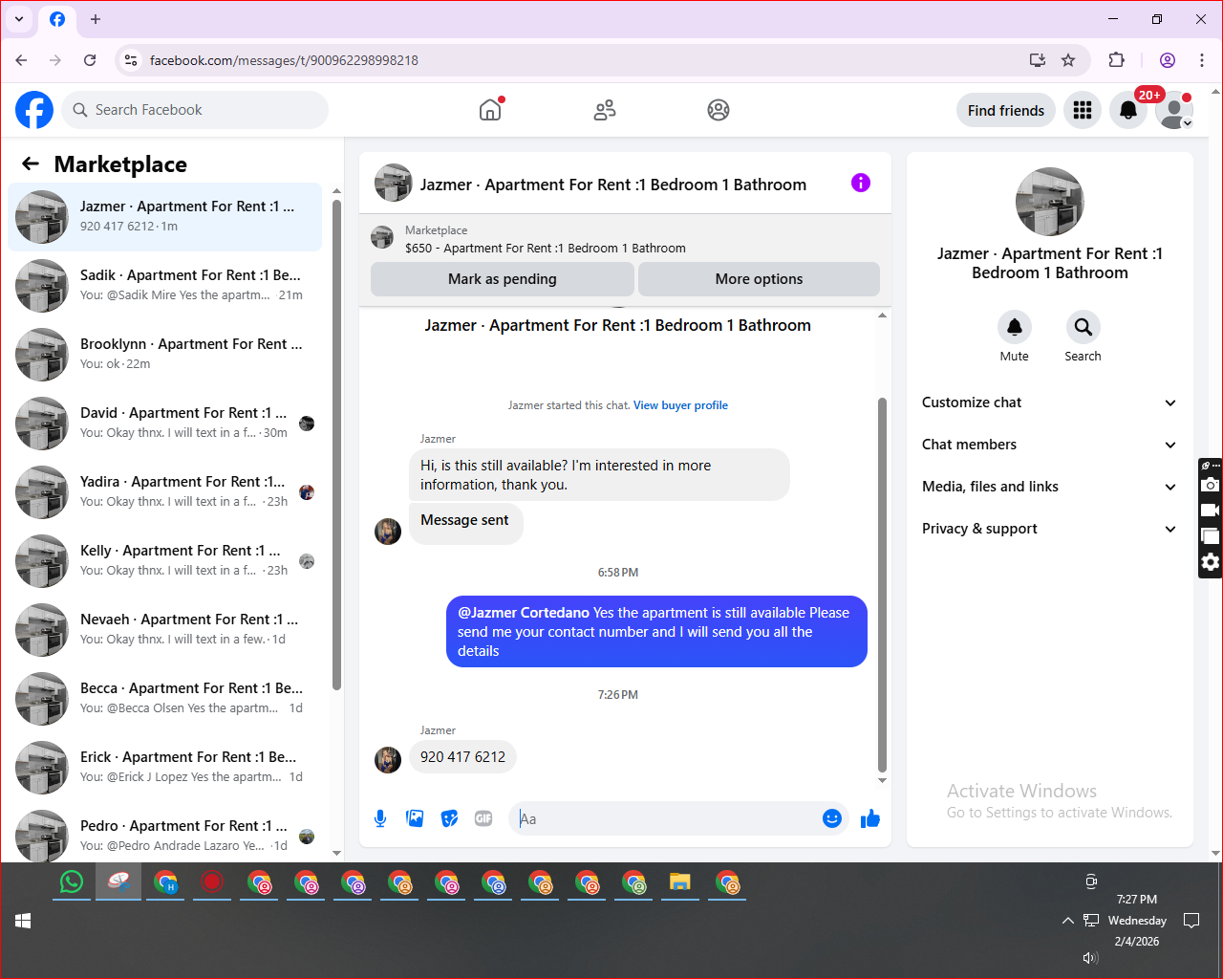Open Nevaeh conversation in list
1223x979 pixels.
(164, 630)
